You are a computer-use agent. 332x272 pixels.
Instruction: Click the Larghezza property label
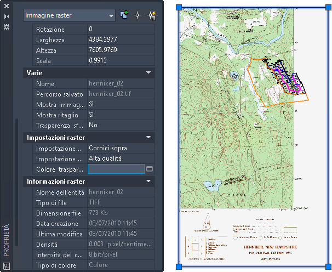50,40
